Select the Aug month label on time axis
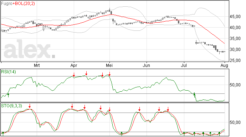Image resolution: width=246 pixels, height=137 pixels. coord(224,65)
